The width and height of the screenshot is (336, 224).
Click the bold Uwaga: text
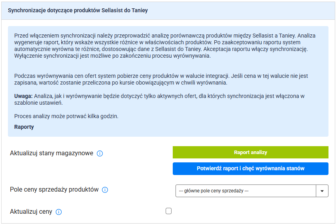[x=23, y=96]
